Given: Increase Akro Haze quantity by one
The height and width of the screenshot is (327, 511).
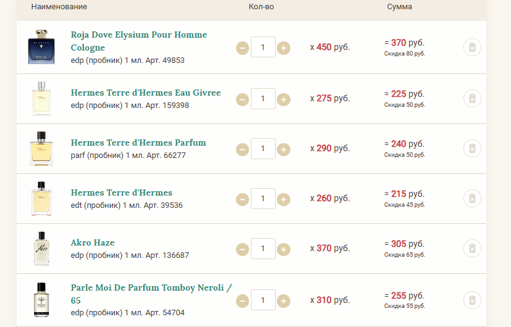Looking at the screenshot, I should tap(284, 249).
